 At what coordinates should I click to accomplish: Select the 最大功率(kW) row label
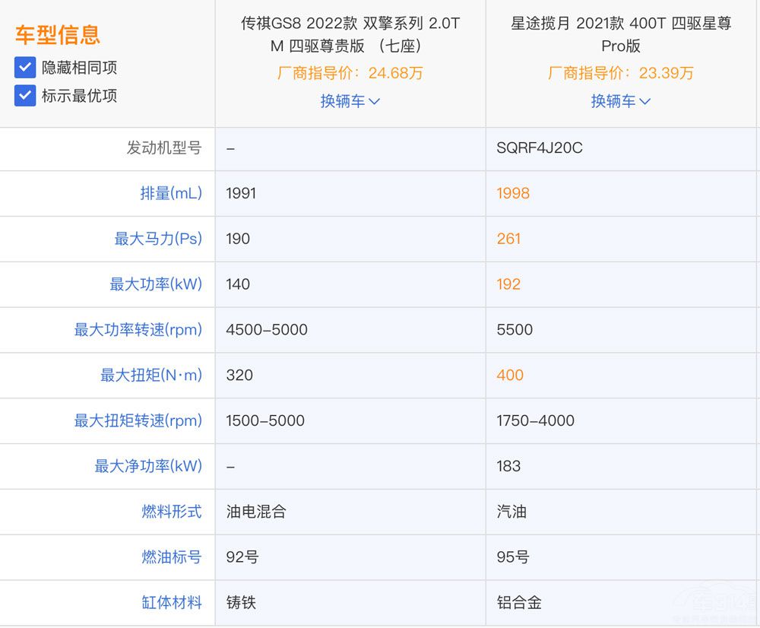coord(168,284)
